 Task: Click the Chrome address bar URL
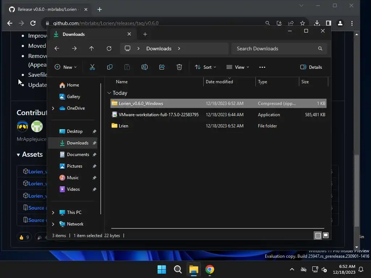[106, 23]
